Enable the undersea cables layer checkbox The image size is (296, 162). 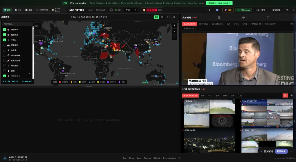coord(5,66)
